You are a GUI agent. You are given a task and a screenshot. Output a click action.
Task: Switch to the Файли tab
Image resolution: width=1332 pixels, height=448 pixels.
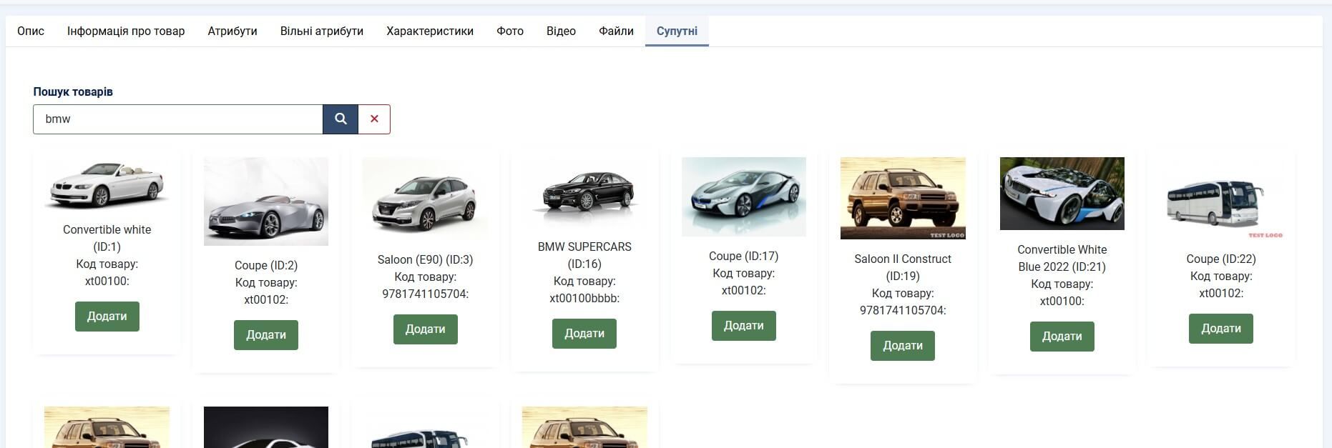coord(616,31)
